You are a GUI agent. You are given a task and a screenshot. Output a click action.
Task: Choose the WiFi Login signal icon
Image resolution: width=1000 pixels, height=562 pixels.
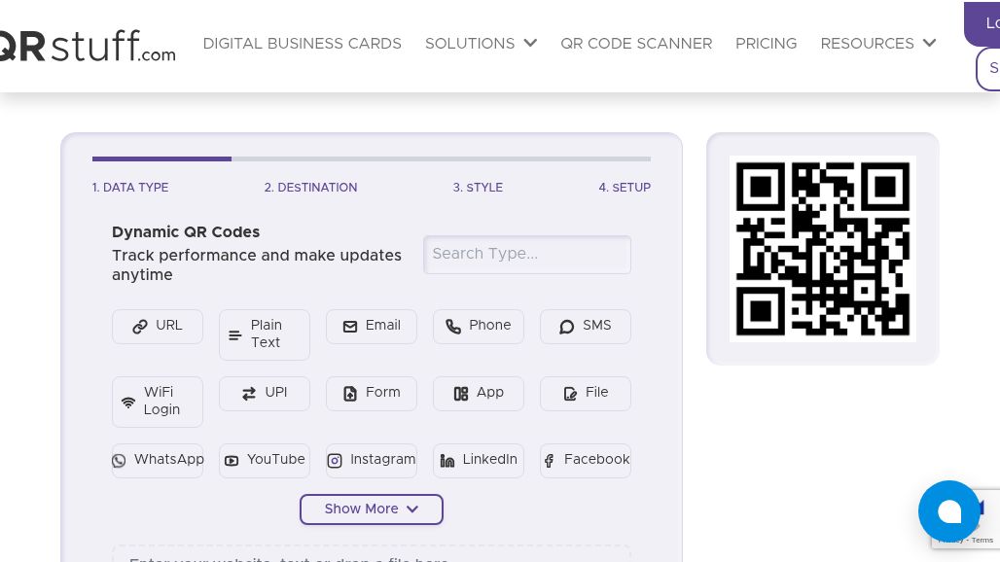128,402
